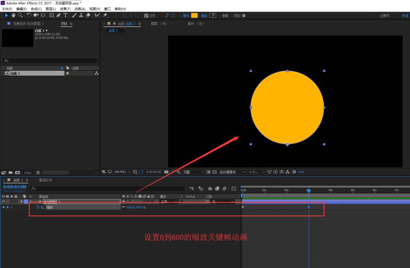The image size is (410, 268).
Task: Click the scale keyframe at the playhead
Action: coord(309,207)
